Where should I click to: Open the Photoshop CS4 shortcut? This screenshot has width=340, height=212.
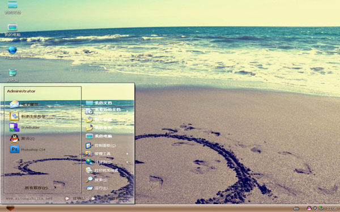(28, 149)
